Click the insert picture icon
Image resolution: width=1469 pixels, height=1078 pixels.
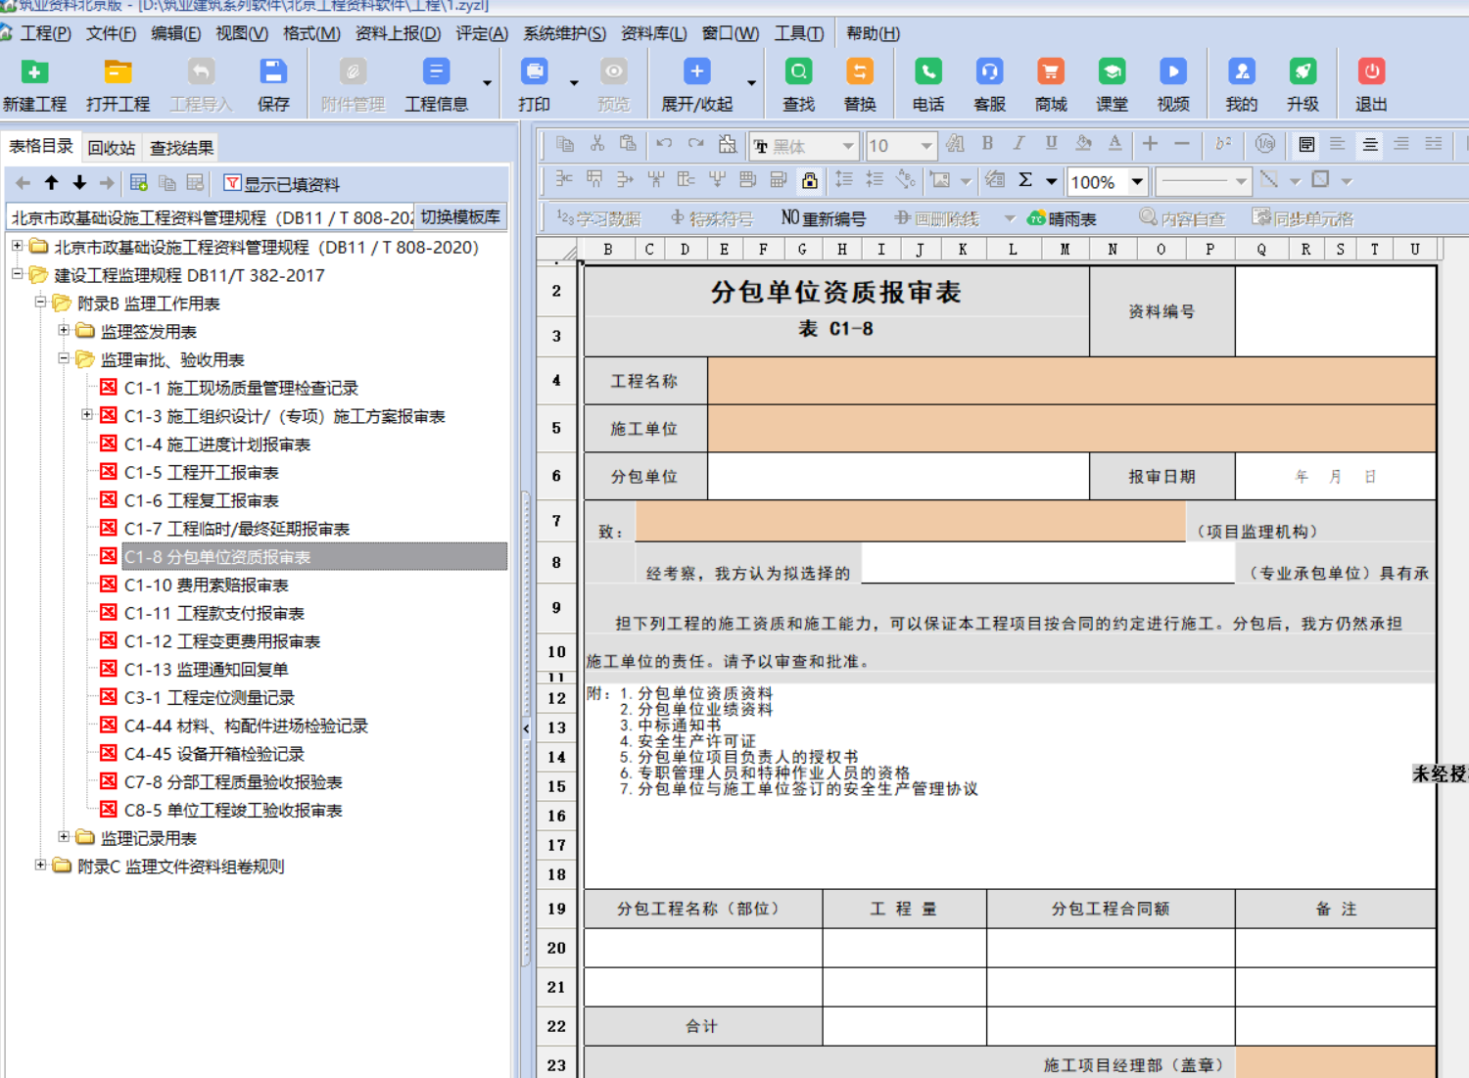[x=941, y=180]
